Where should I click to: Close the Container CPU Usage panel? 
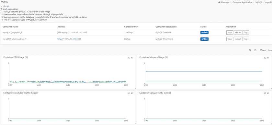pyautogui.click(x=132, y=57)
